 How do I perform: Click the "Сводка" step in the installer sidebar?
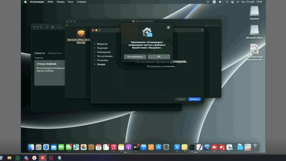click(x=101, y=64)
